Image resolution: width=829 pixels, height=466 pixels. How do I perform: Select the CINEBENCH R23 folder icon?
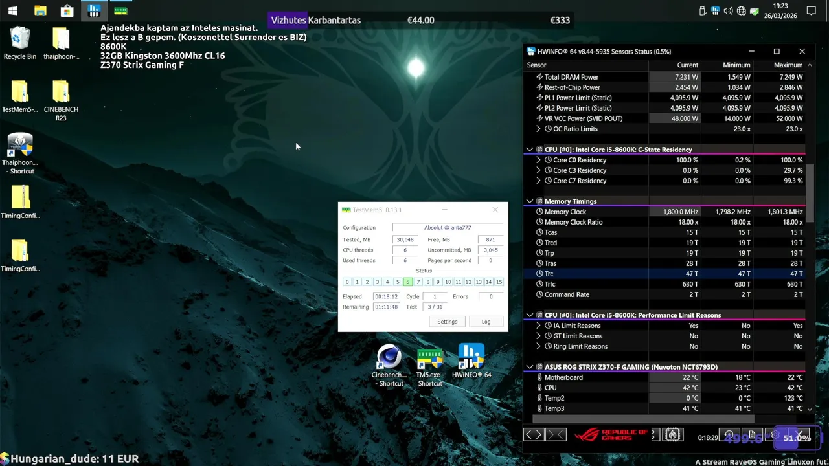[x=61, y=100]
